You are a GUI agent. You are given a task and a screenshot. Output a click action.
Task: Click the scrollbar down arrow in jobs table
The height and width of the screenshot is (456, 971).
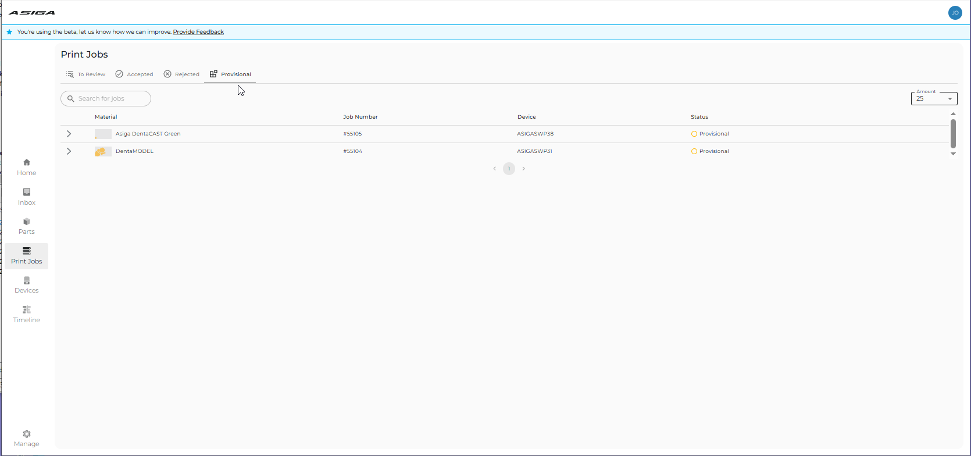click(953, 154)
